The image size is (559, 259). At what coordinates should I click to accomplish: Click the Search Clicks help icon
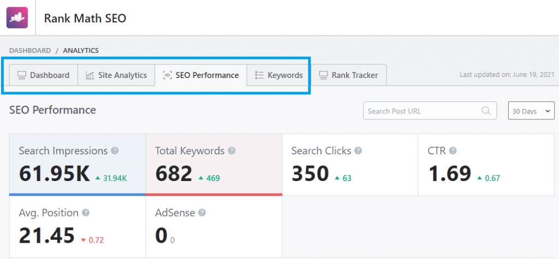tap(358, 150)
